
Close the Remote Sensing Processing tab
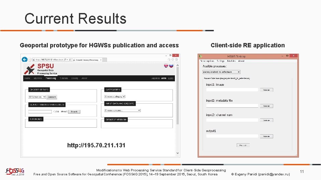(x=101, y=60)
